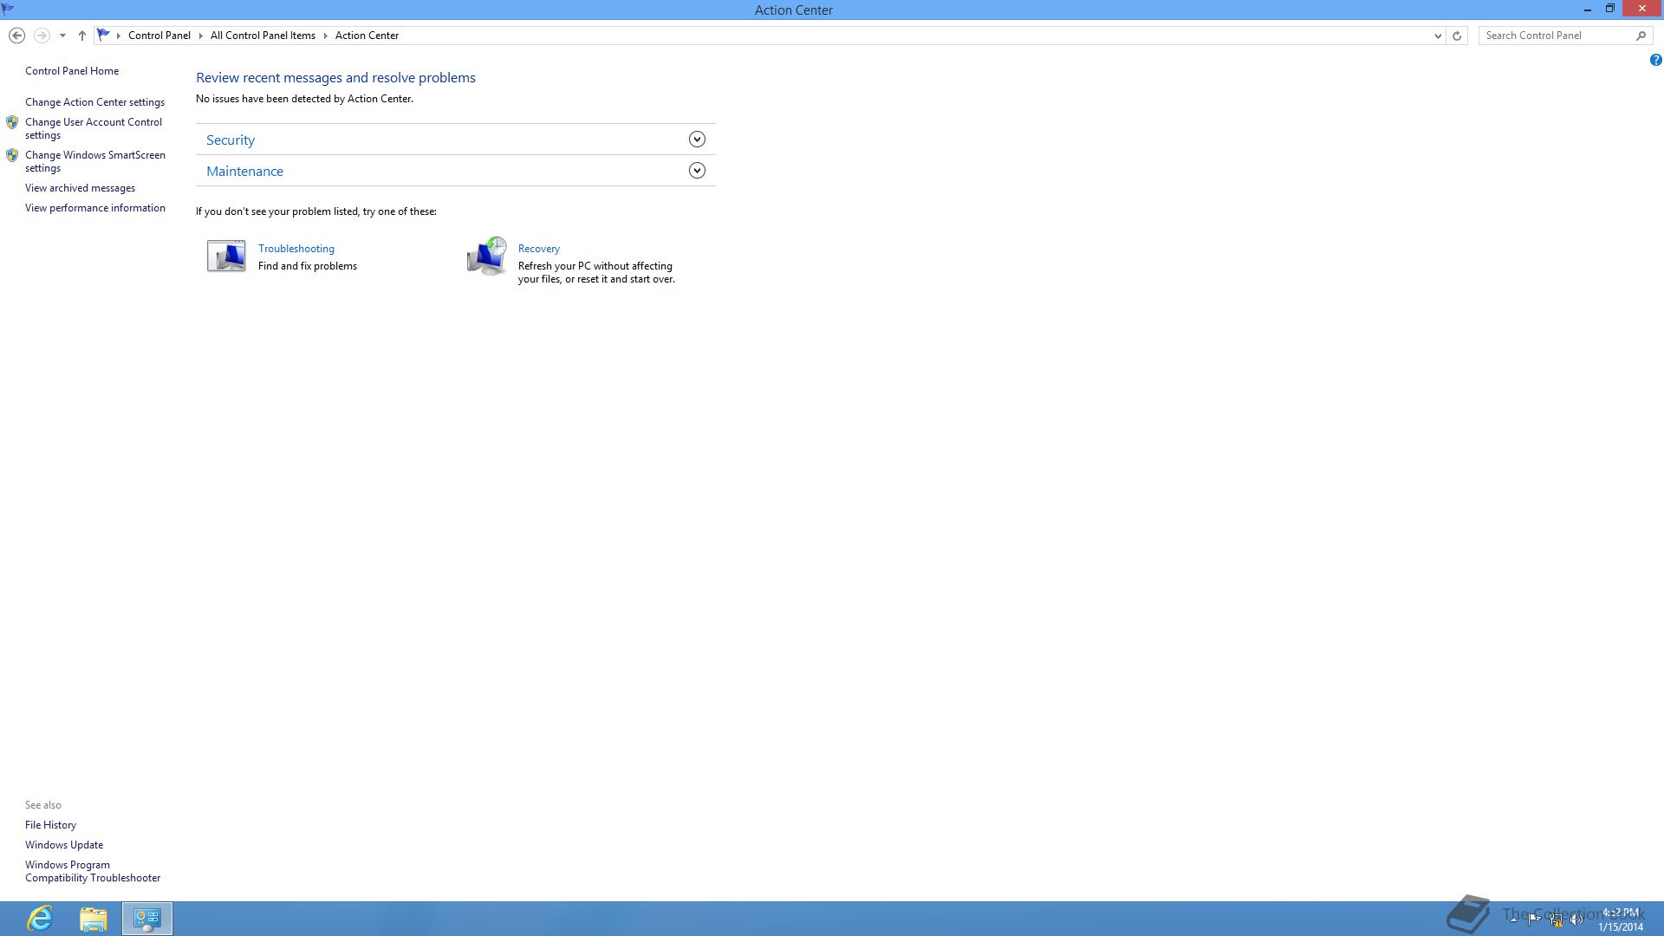Launch Internet Explorer from taskbar
Screen dimensions: 1664x936
point(40,918)
